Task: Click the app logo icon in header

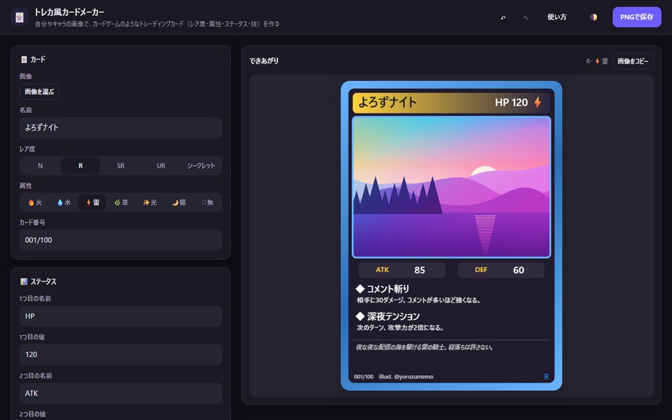Action: point(19,17)
